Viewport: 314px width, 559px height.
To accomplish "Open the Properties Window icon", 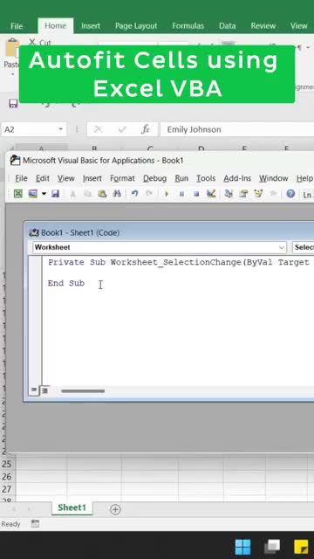I will (243, 194).
